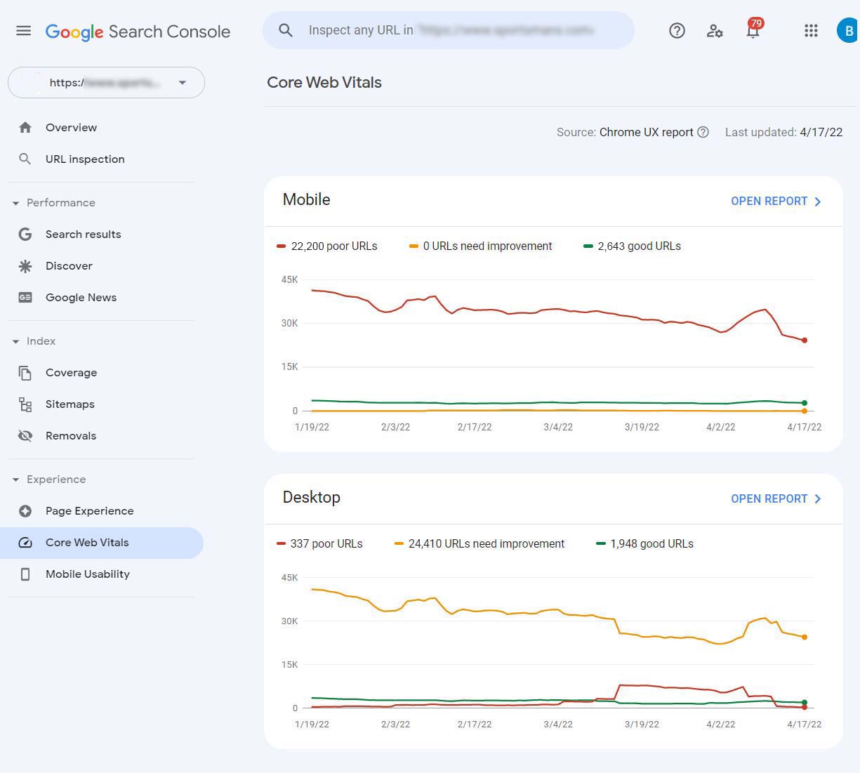The width and height of the screenshot is (860, 773).
Task: Click the Chrome UX report info icon
Action: (703, 132)
